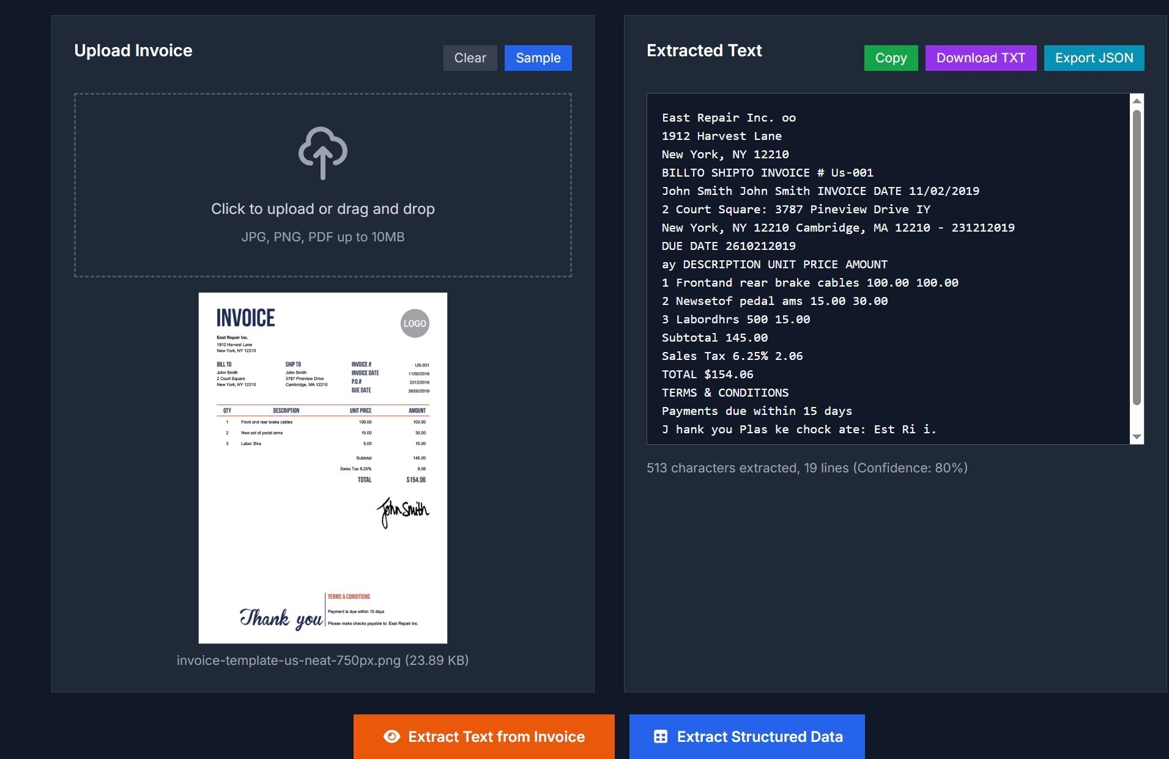Copy the extracted text

[891, 58]
